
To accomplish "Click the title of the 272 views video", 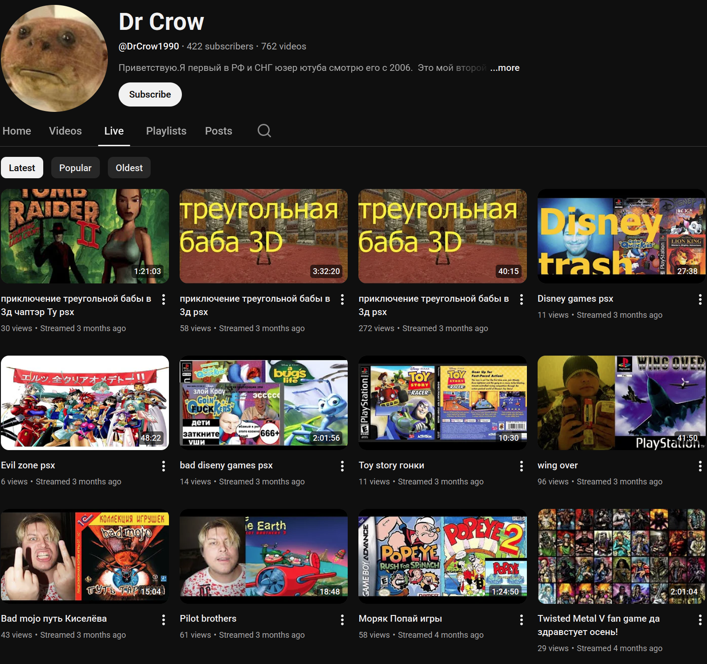I will 434,305.
